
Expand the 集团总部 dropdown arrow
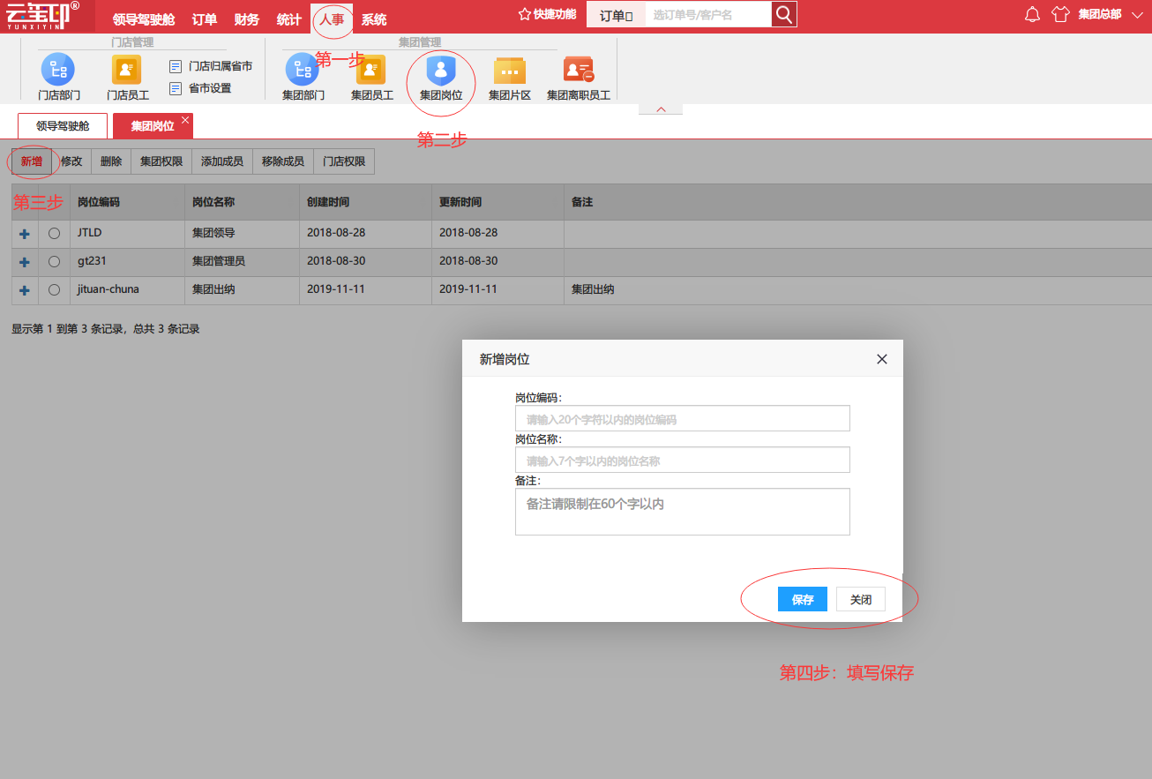[1137, 14]
